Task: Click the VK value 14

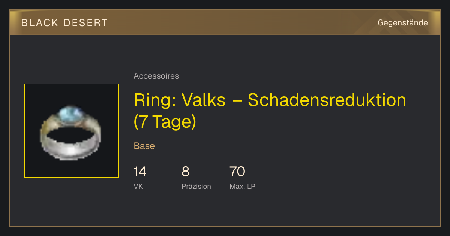Action: 140,172
